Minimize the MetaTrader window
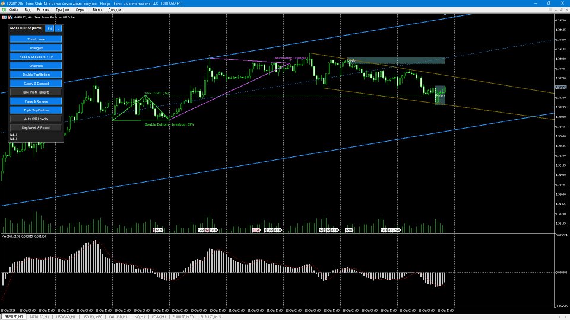Viewport: 570px width, 320px height. pyautogui.click(x=536, y=4)
